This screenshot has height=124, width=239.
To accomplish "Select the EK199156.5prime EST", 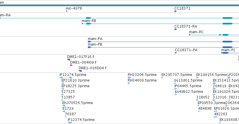I will coord(211,75).
